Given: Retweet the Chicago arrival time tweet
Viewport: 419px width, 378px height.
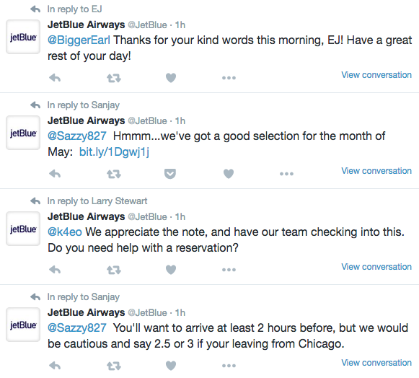Looking at the screenshot, I should tap(114, 366).
